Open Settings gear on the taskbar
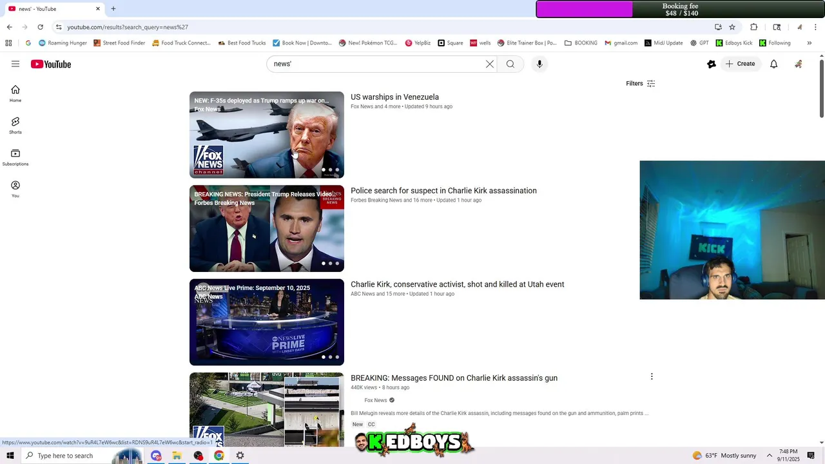 click(x=240, y=456)
